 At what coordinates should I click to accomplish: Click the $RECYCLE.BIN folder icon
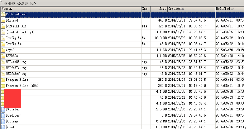[x=3, y=26]
